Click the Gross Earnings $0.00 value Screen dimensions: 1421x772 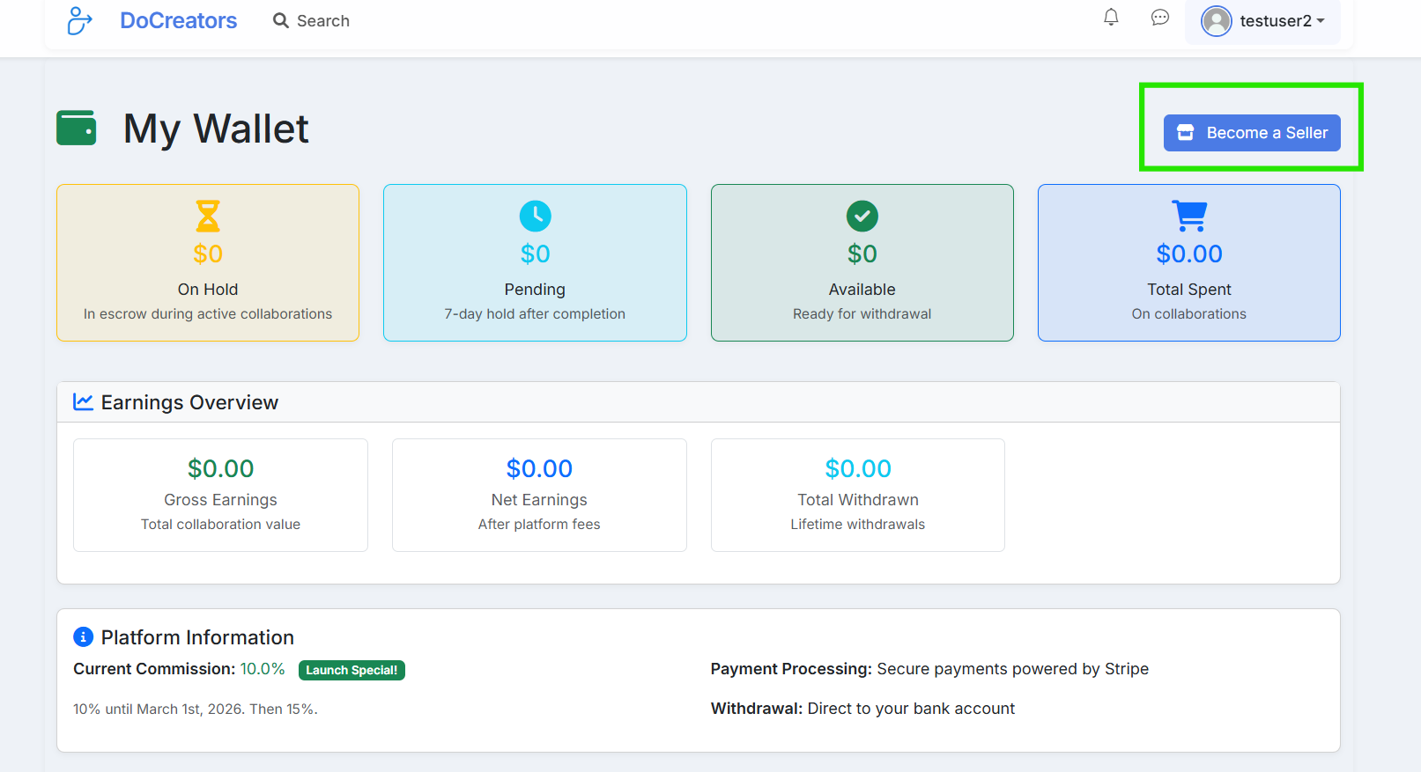point(221,468)
